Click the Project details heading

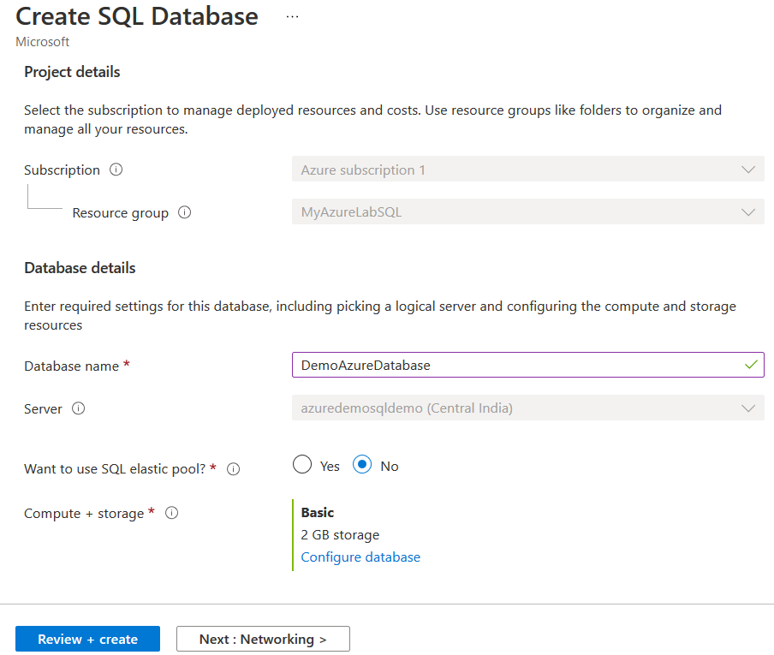pos(72,72)
